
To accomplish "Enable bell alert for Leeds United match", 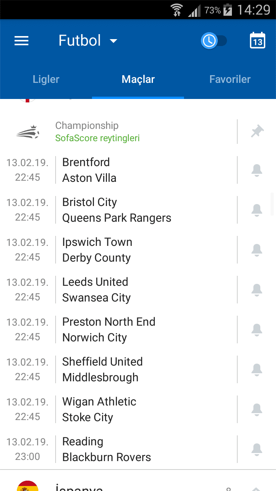I will pos(257,290).
